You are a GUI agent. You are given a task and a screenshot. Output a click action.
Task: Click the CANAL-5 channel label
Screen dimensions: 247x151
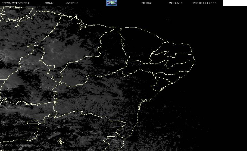[176, 3]
